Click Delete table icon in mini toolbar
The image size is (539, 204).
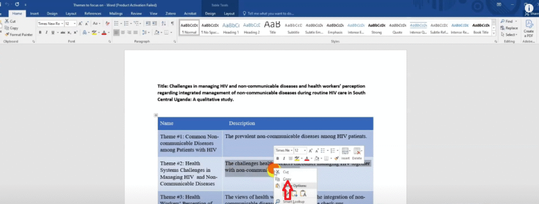pos(357,152)
